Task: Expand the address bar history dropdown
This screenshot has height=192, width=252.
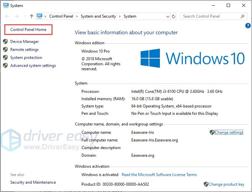Action: tap(168, 16)
